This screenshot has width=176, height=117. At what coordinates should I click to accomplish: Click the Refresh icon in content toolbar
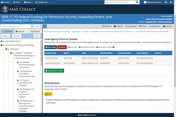pos(102,26)
